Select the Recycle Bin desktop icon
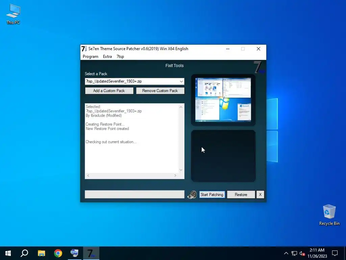Image resolution: width=346 pixels, height=260 pixels. click(329, 215)
